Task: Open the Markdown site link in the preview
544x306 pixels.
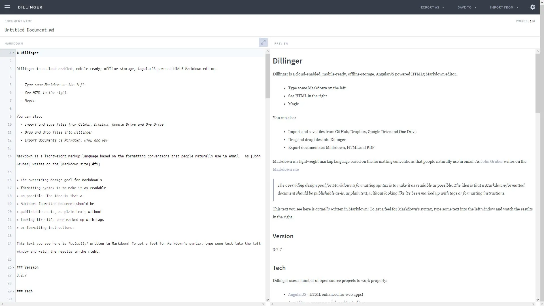Action: pyautogui.click(x=286, y=169)
